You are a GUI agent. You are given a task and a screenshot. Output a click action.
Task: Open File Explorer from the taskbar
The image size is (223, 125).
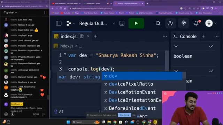(x=109, y=122)
